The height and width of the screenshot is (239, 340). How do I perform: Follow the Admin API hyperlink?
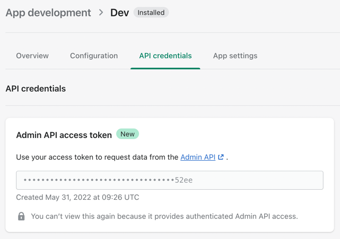click(x=198, y=157)
